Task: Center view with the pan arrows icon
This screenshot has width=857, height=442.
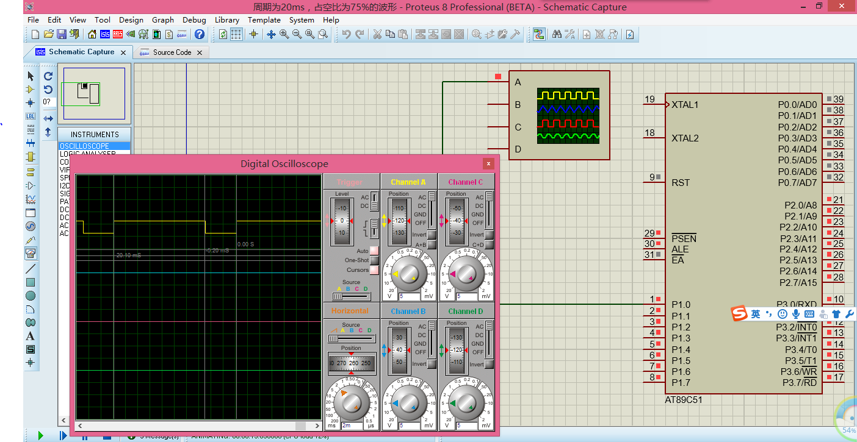Action: click(x=272, y=34)
